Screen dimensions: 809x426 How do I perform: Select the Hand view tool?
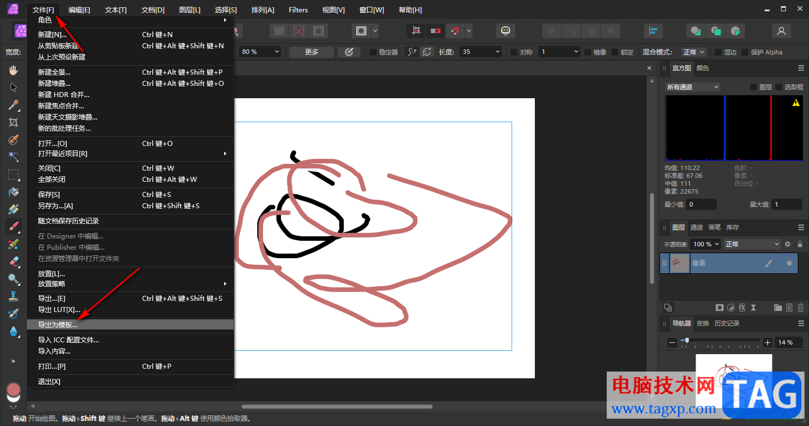[x=13, y=70]
